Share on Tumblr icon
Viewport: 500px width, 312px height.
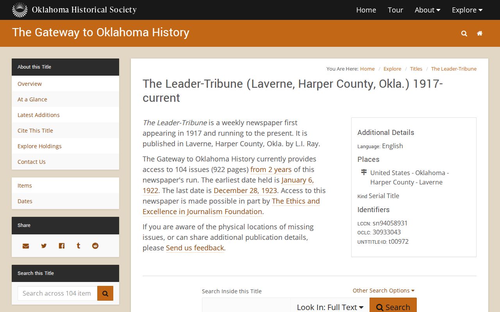point(79,246)
